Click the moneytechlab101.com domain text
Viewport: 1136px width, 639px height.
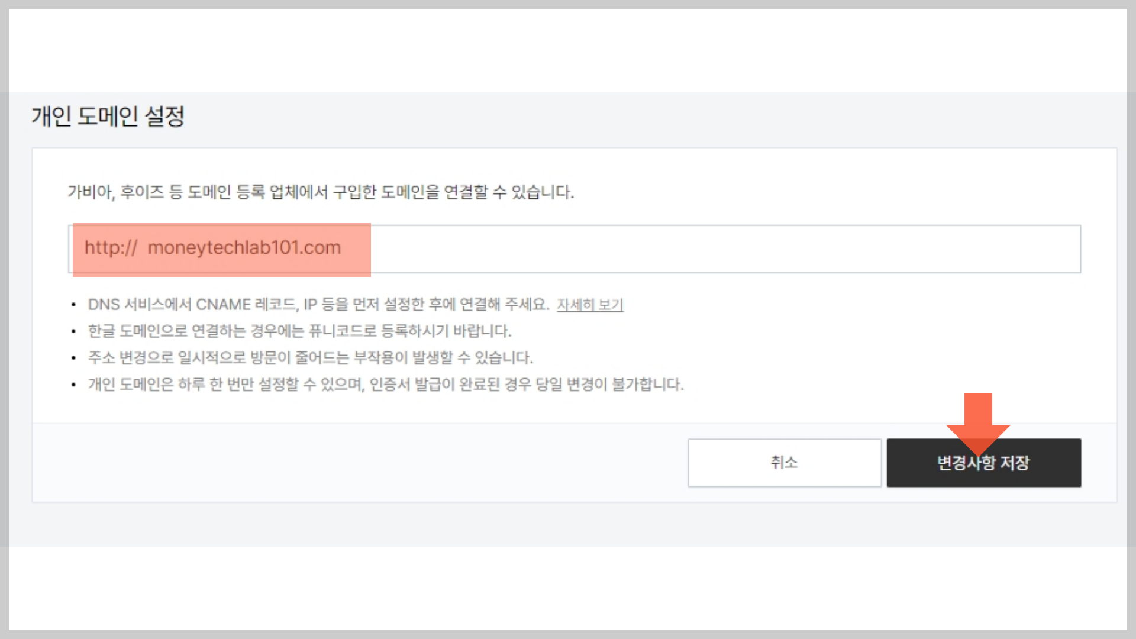244,247
